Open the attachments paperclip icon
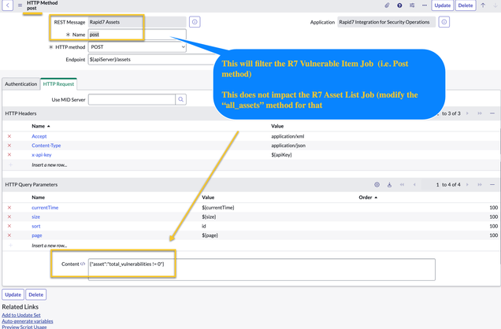This screenshot has height=329, width=501. 387,6
